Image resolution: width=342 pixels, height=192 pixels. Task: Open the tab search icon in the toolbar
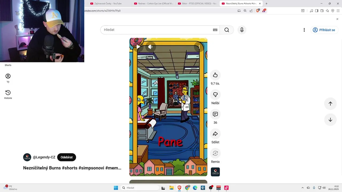303,11
